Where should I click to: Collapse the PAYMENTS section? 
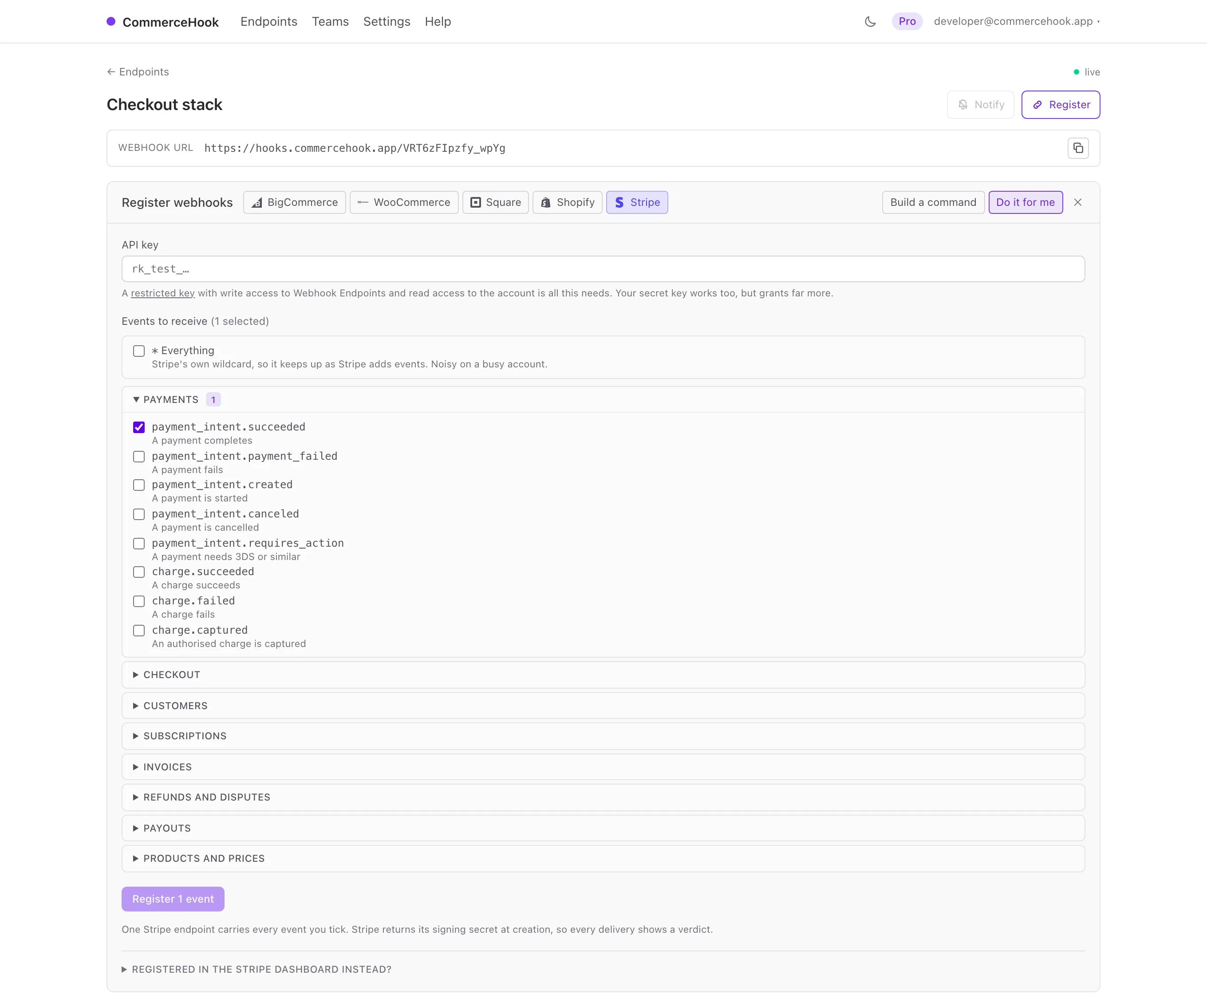[603, 400]
